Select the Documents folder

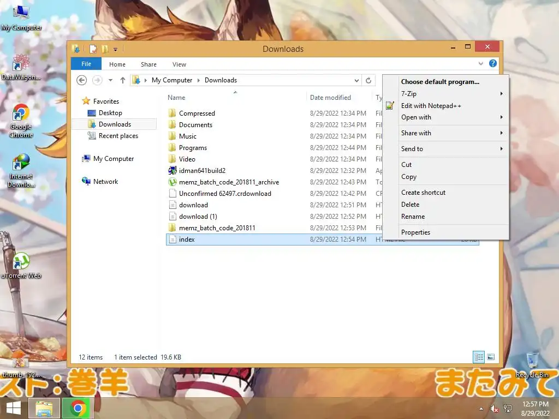pyautogui.click(x=196, y=125)
